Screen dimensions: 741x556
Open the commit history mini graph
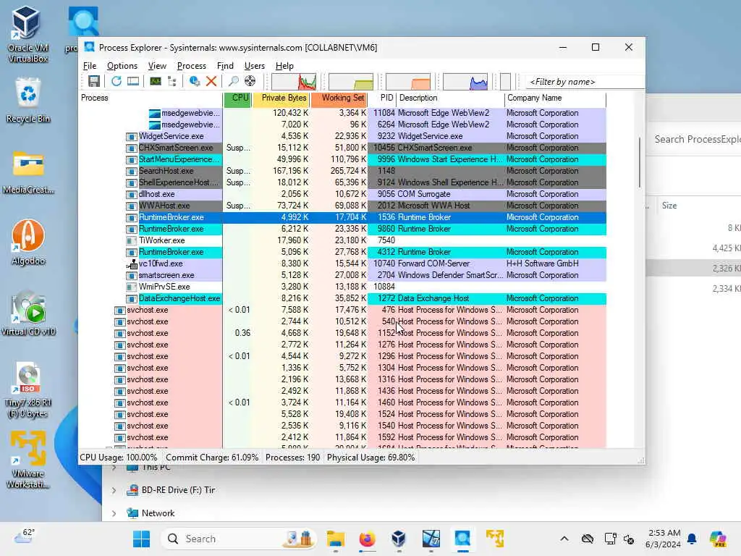click(x=351, y=81)
